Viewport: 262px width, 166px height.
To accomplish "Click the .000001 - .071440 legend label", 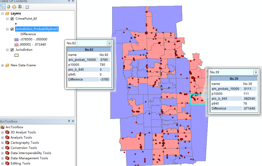I will [32, 45].
